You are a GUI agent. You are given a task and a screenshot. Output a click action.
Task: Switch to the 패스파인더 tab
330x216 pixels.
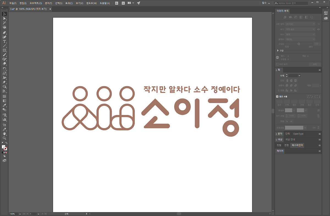coord(297,145)
